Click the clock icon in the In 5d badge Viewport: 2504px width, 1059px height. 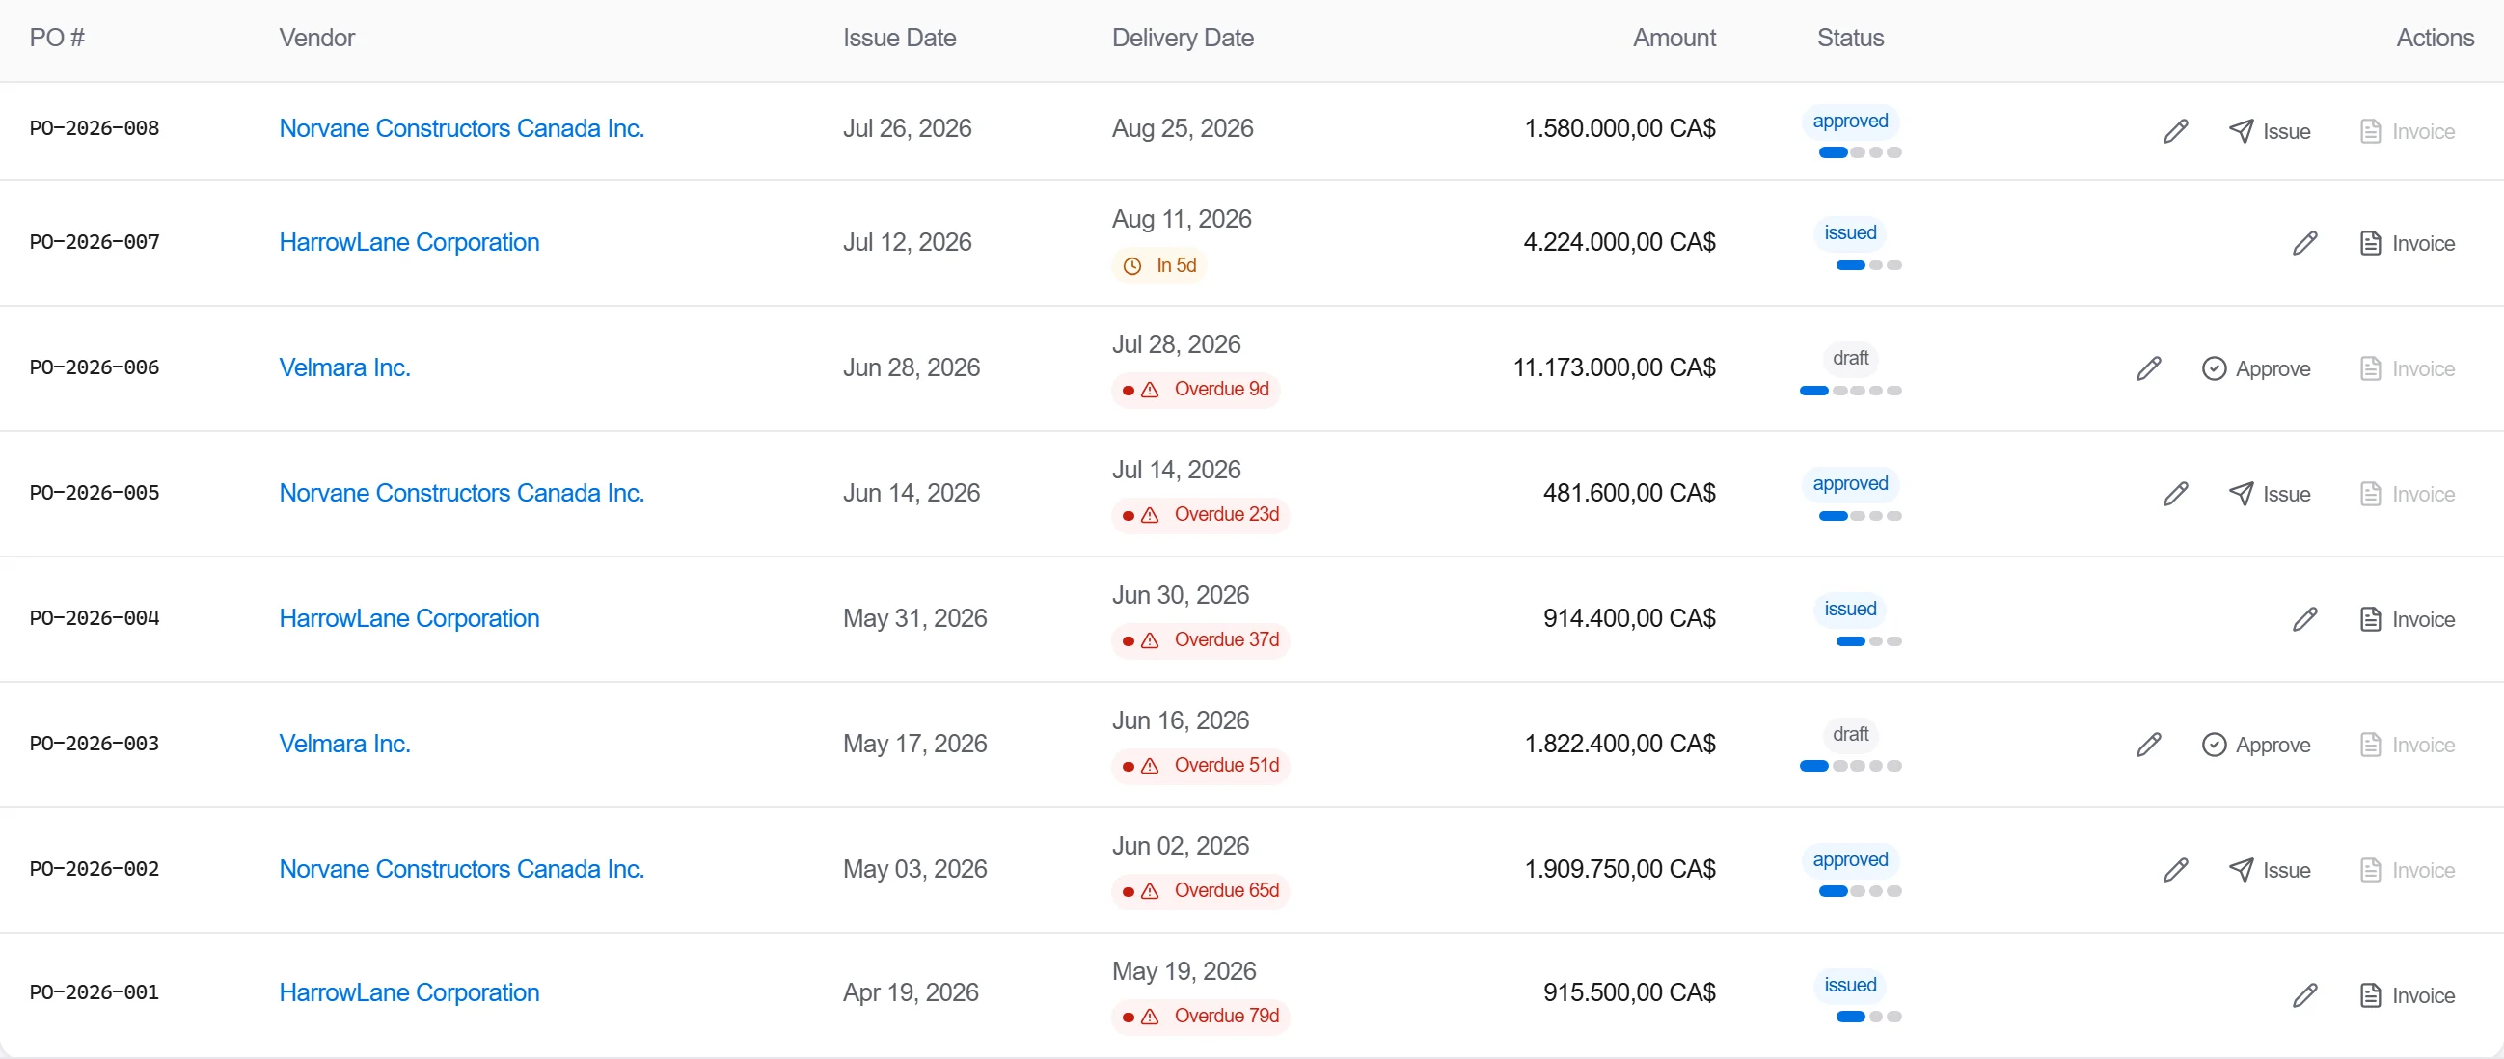click(1132, 266)
